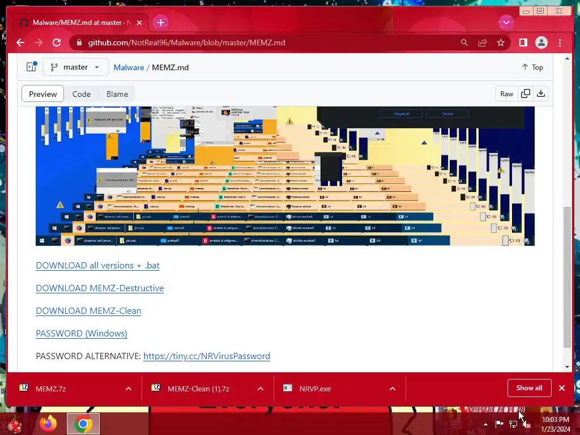Show hidden tray icons arrow
580x435 pixels.
click(485, 424)
